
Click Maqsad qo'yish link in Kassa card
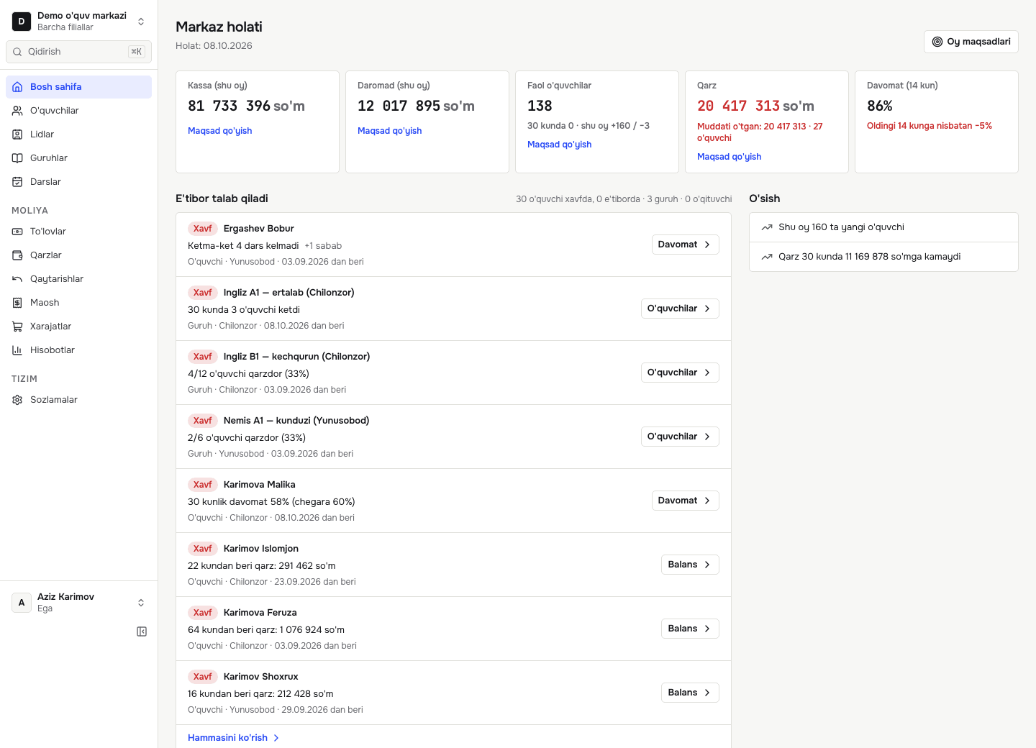[220, 131]
